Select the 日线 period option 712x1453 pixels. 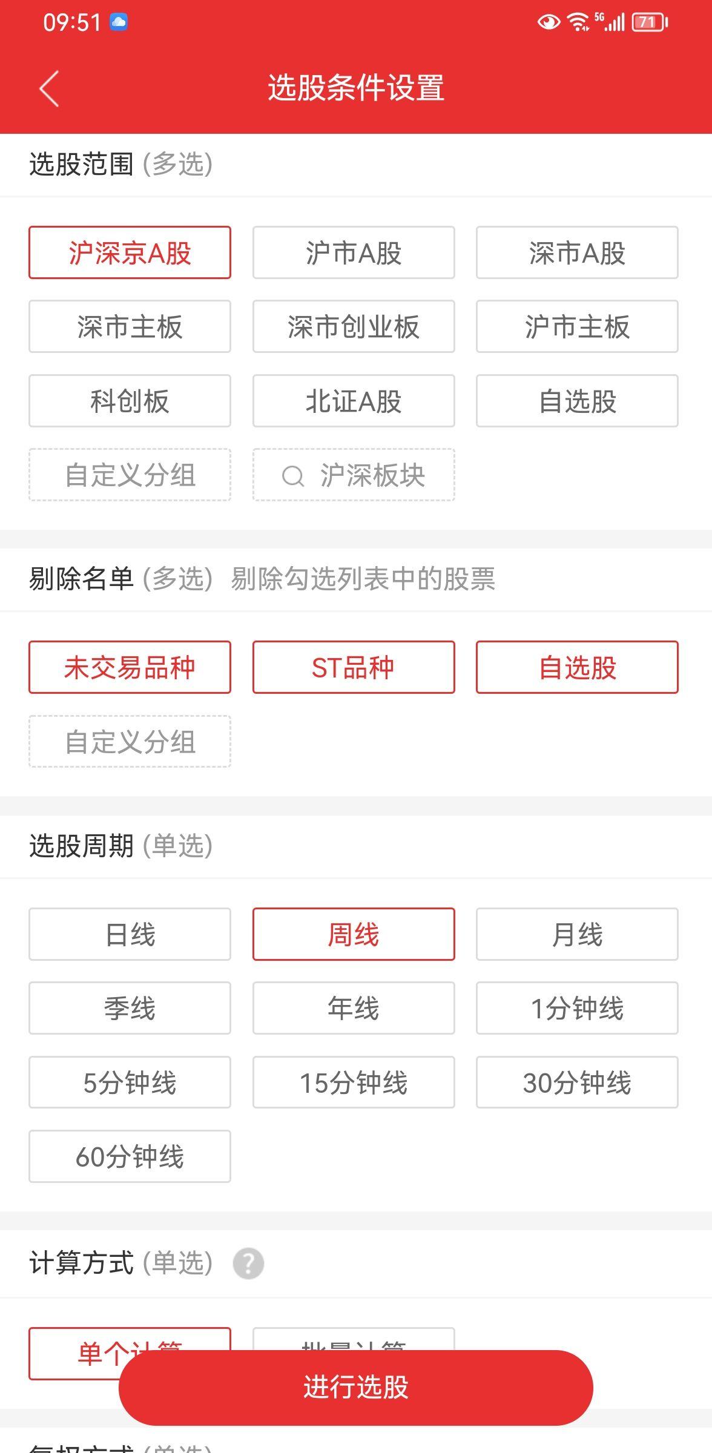(x=130, y=934)
